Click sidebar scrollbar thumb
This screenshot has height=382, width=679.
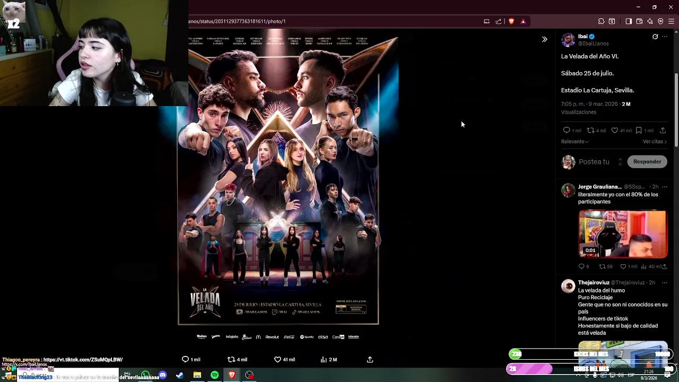click(676, 110)
